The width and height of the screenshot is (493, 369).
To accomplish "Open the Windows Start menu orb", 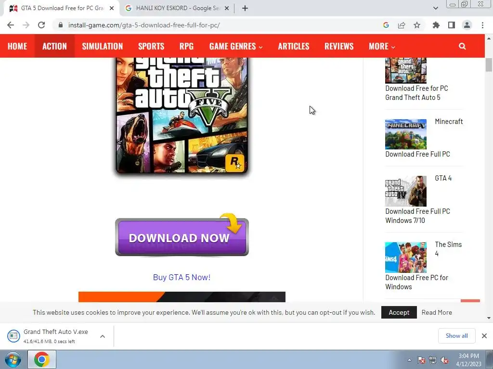I will coord(13,359).
